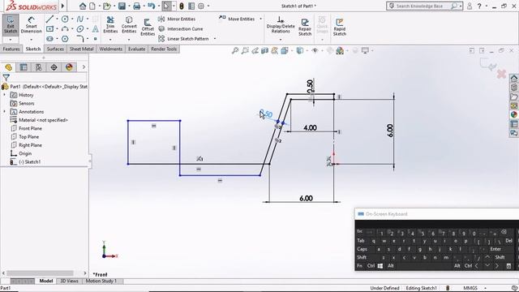Select the Slot sketch tool
Screen dimensions: 519x292
click(49, 39)
